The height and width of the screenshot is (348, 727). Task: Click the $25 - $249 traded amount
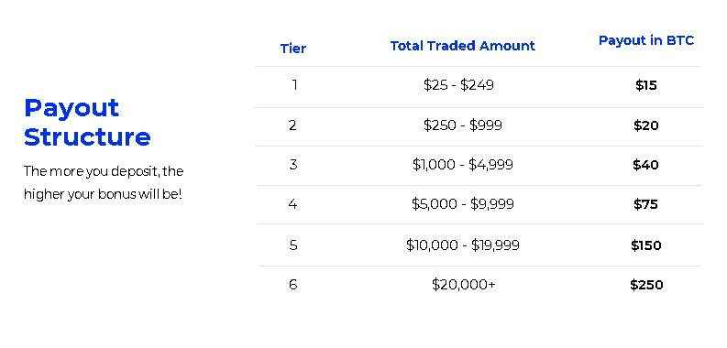pos(458,85)
